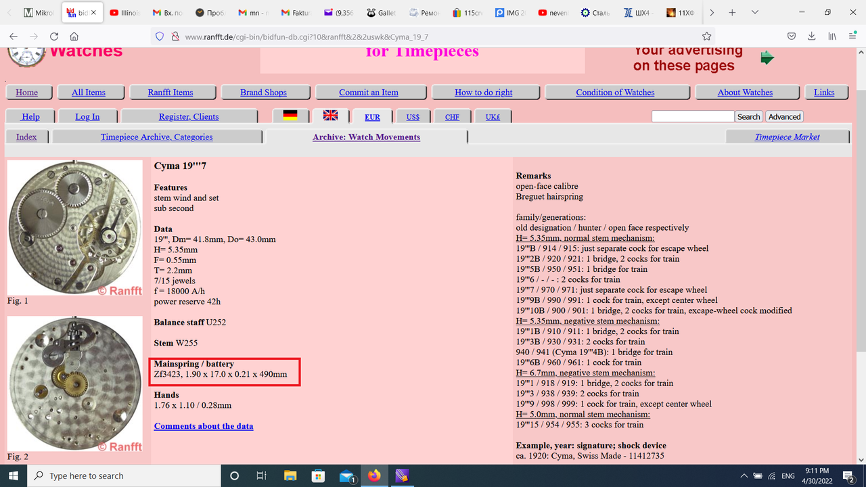Open Archive: Watch Movements tab
The width and height of the screenshot is (866, 487).
[366, 137]
